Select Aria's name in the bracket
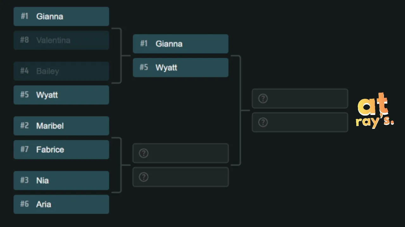This screenshot has height=227, width=405. (x=44, y=204)
